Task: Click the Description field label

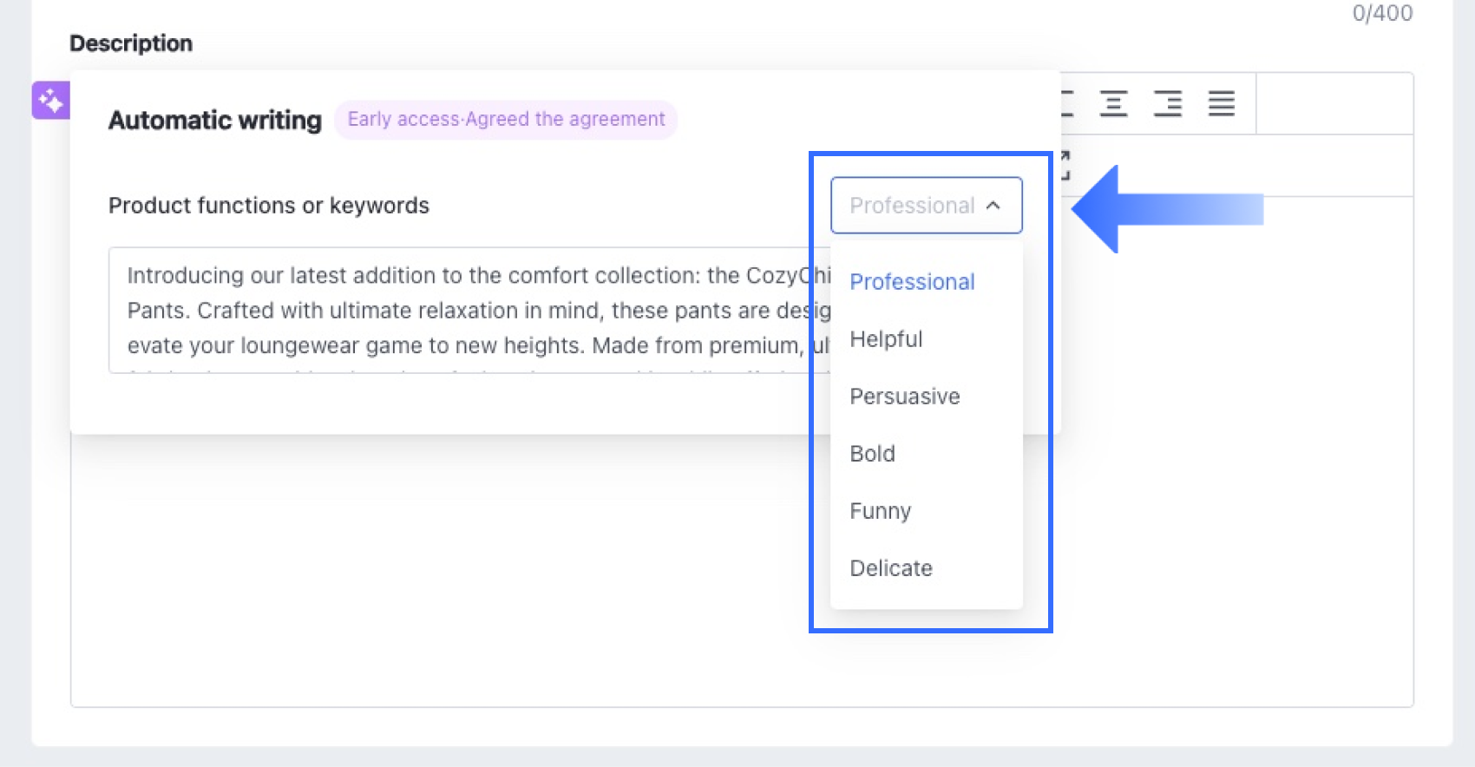Action: pos(131,43)
